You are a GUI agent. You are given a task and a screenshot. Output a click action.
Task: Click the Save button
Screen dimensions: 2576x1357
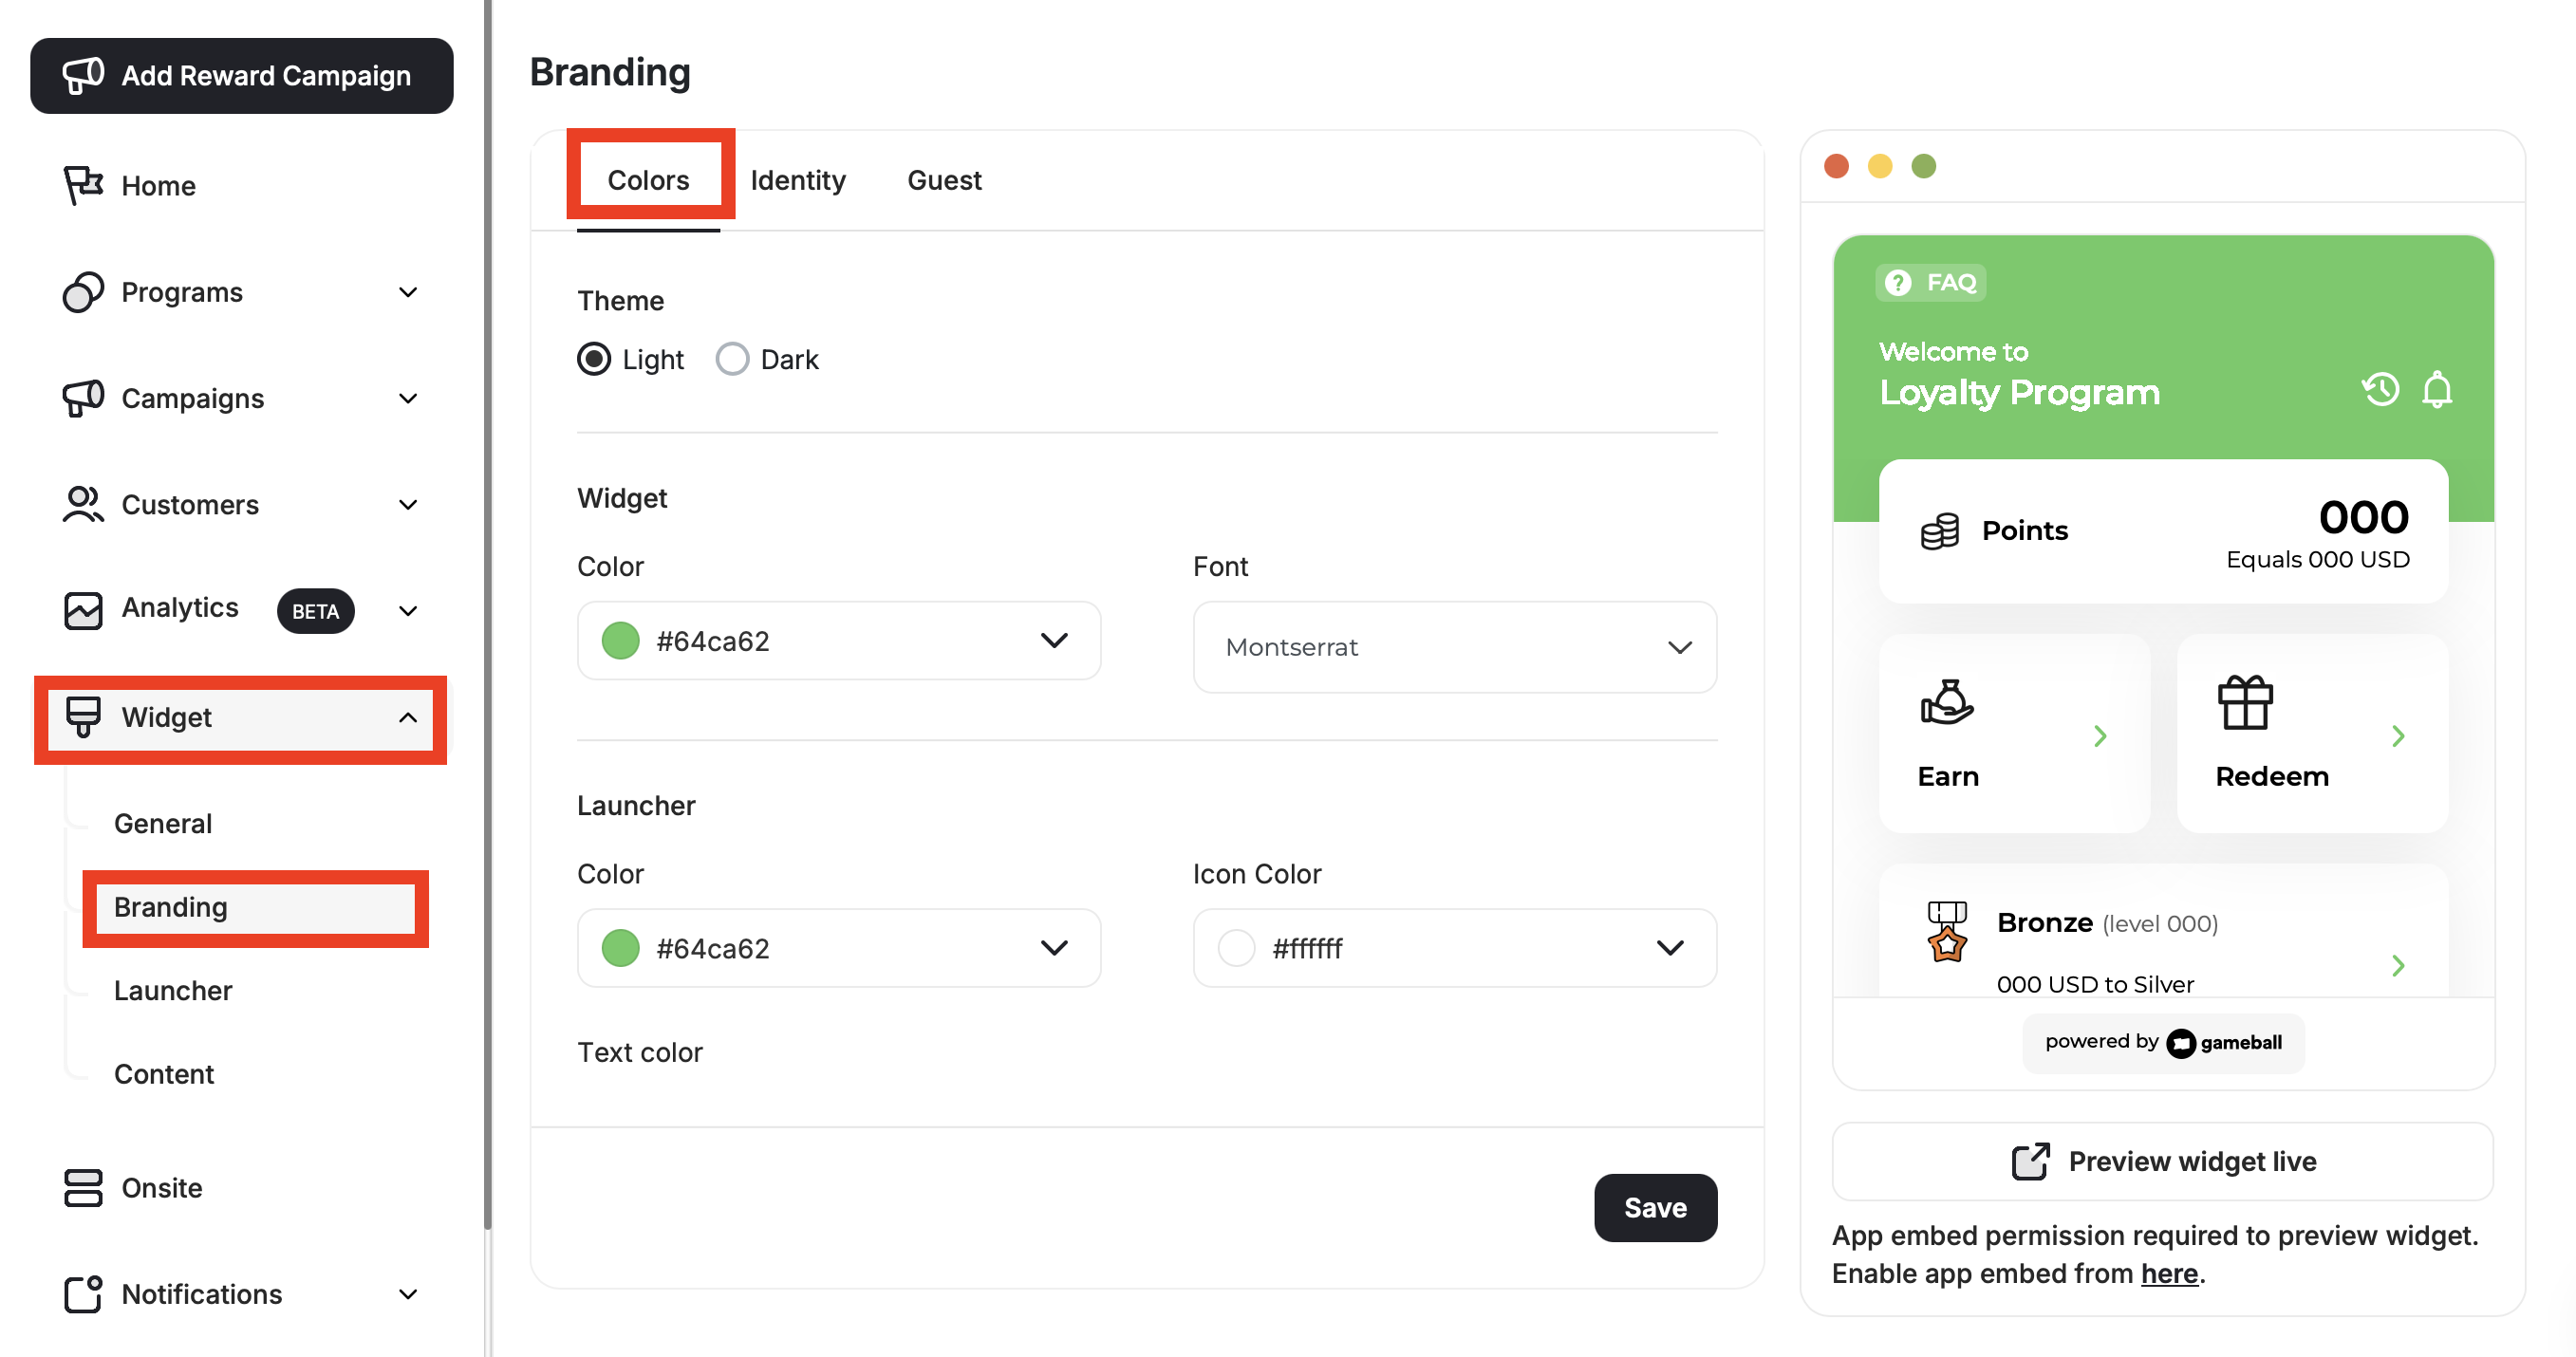point(1655,1207)
